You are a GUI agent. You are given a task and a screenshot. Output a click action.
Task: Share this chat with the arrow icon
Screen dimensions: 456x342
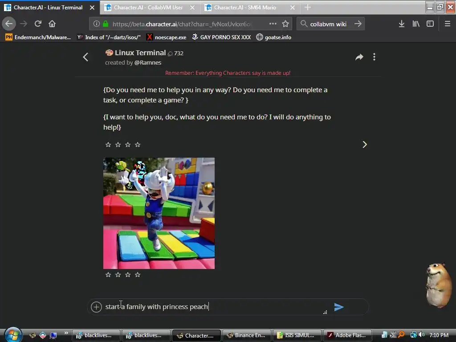coord(359,57)
